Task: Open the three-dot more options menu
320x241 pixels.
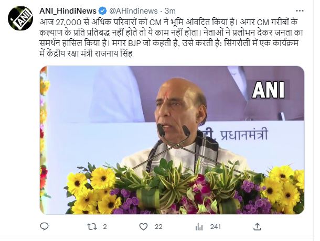Action: [300, 10]
